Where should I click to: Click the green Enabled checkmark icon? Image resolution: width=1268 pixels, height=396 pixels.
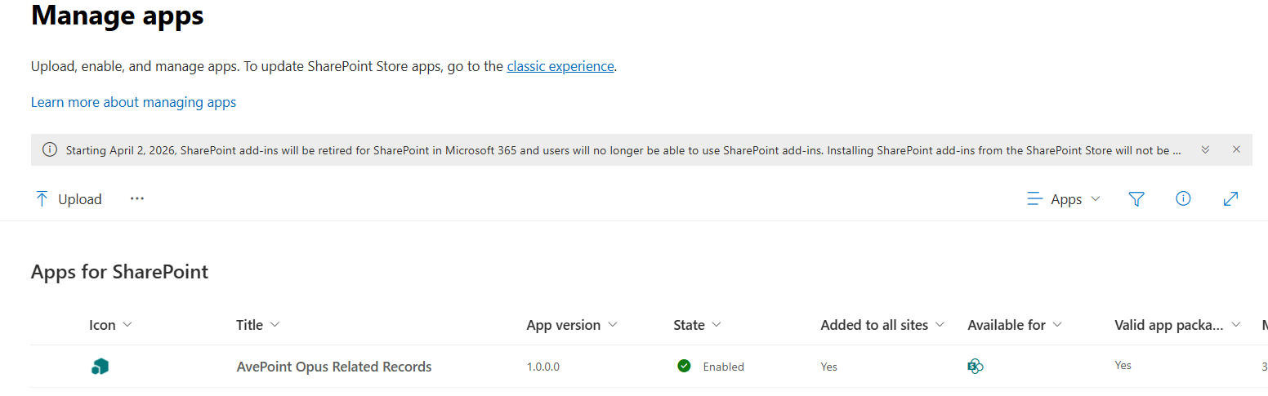[684, 366]
